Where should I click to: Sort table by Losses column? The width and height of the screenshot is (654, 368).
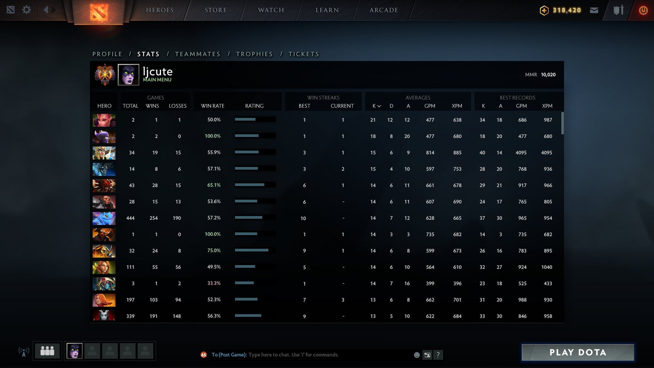coord(178,106)
